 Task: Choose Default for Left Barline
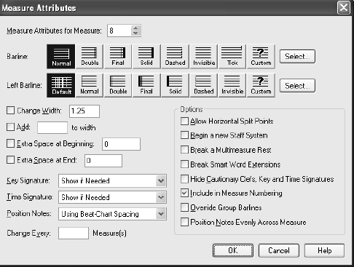point(61,85)
